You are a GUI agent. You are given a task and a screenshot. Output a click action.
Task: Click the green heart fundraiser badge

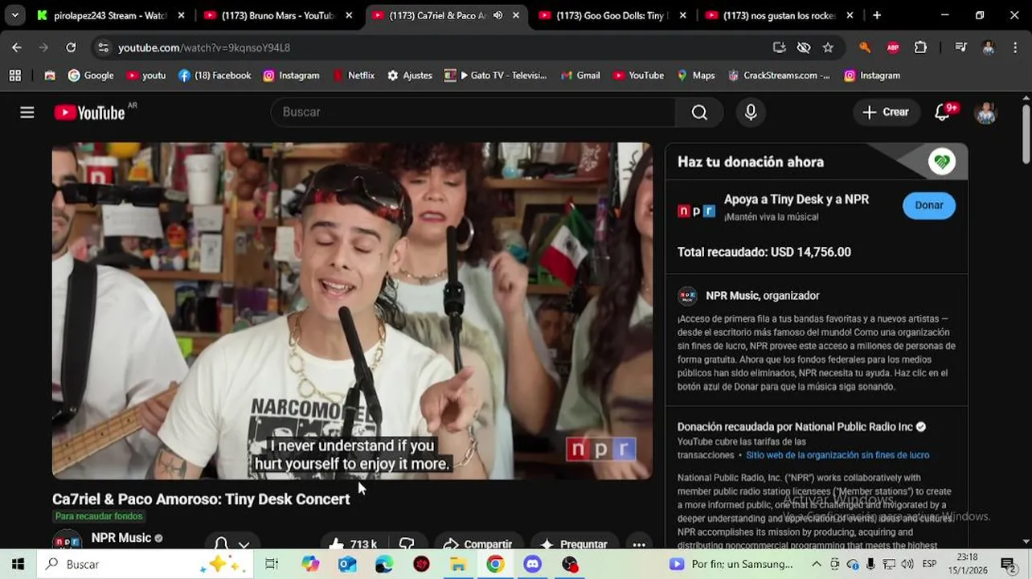942,162
